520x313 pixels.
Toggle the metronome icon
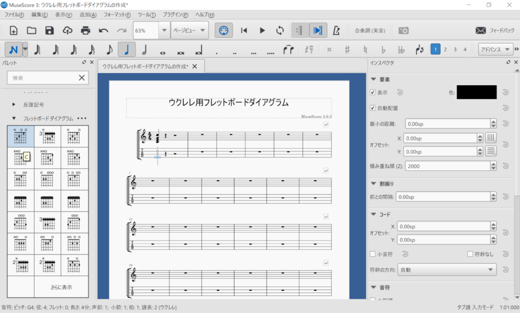point(336,30)
